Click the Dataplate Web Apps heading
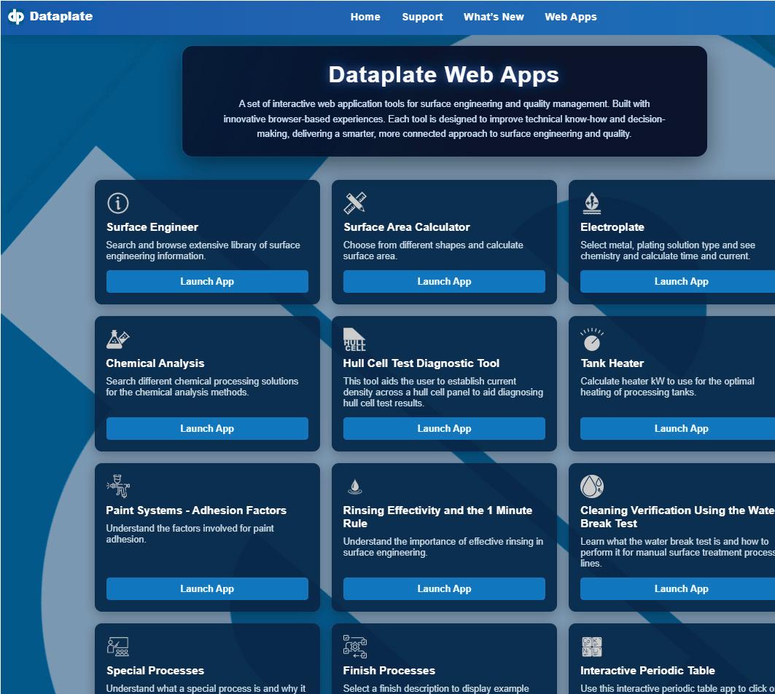Viewport: 775px width, 694px height. click(x=444, y=74)
